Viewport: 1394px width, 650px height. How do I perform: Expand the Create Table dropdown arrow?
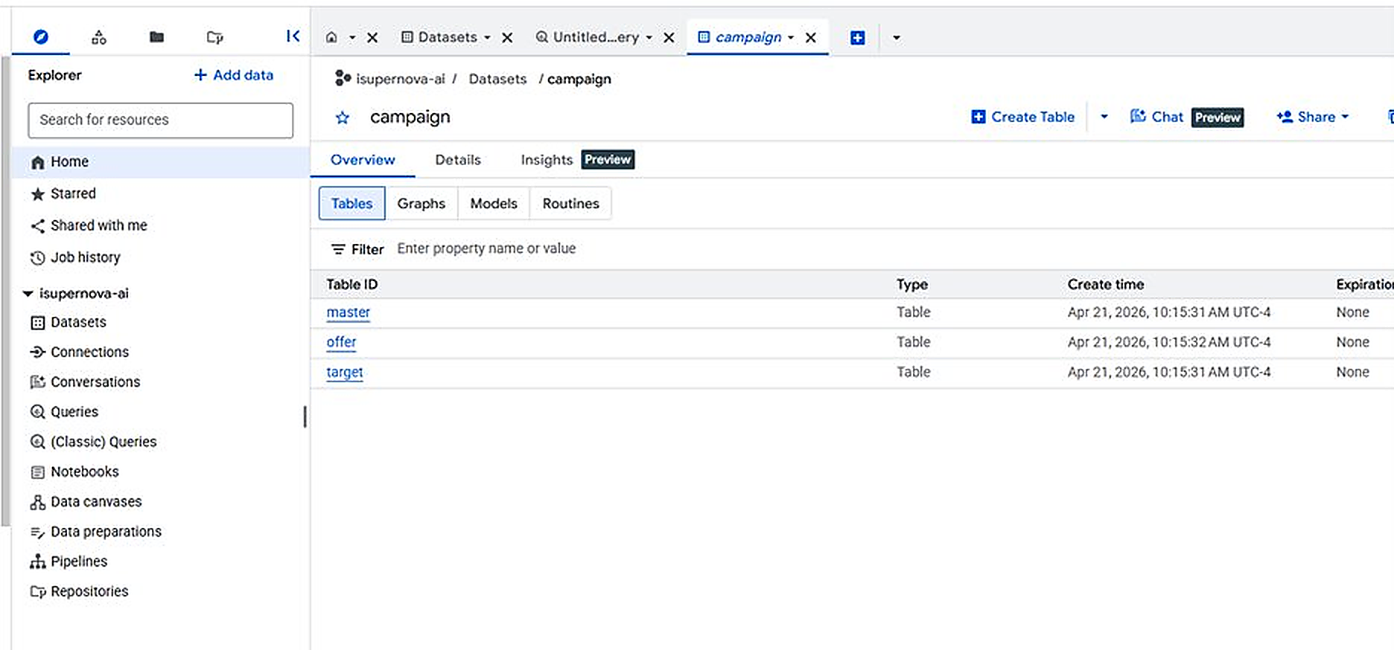coord(1104,117)
